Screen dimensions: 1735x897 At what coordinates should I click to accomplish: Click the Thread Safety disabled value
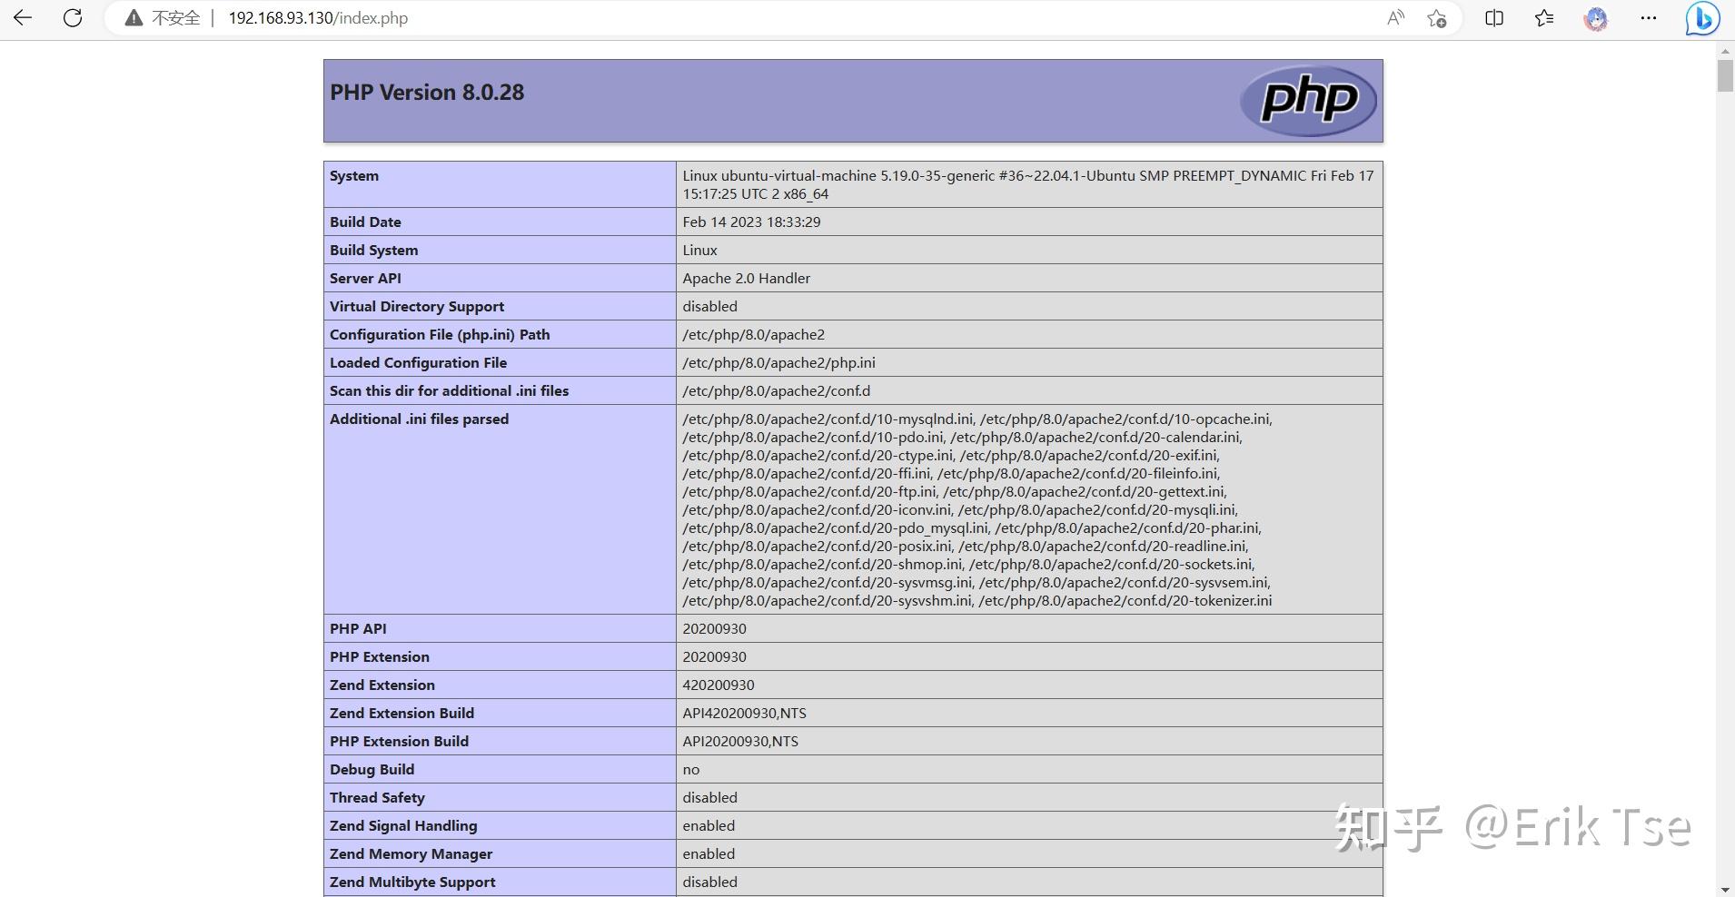(709, 797)
